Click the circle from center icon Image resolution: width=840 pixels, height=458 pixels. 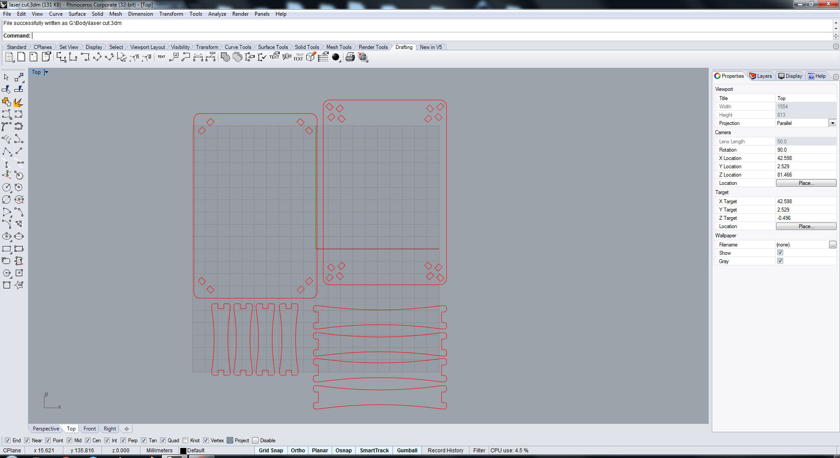(7, 187)
